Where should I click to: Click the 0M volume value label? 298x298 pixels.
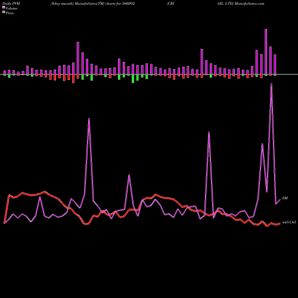285,198
